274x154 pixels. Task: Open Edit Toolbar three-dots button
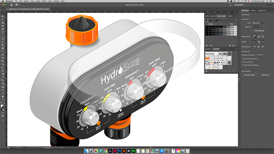coord(3,120)
